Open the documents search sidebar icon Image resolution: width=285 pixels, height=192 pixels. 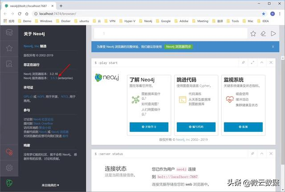(9, 64)
